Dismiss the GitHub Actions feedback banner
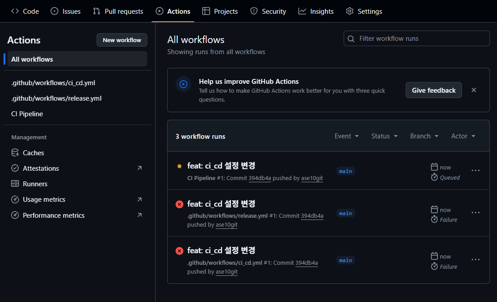The image size is (497, 302). tap(474, 90)
